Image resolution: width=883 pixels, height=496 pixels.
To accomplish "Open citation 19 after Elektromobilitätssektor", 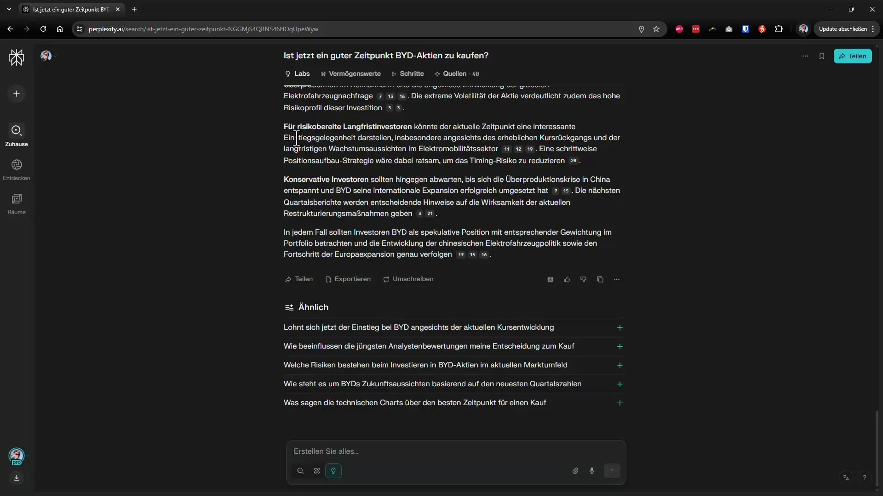I will pos(530,149).
